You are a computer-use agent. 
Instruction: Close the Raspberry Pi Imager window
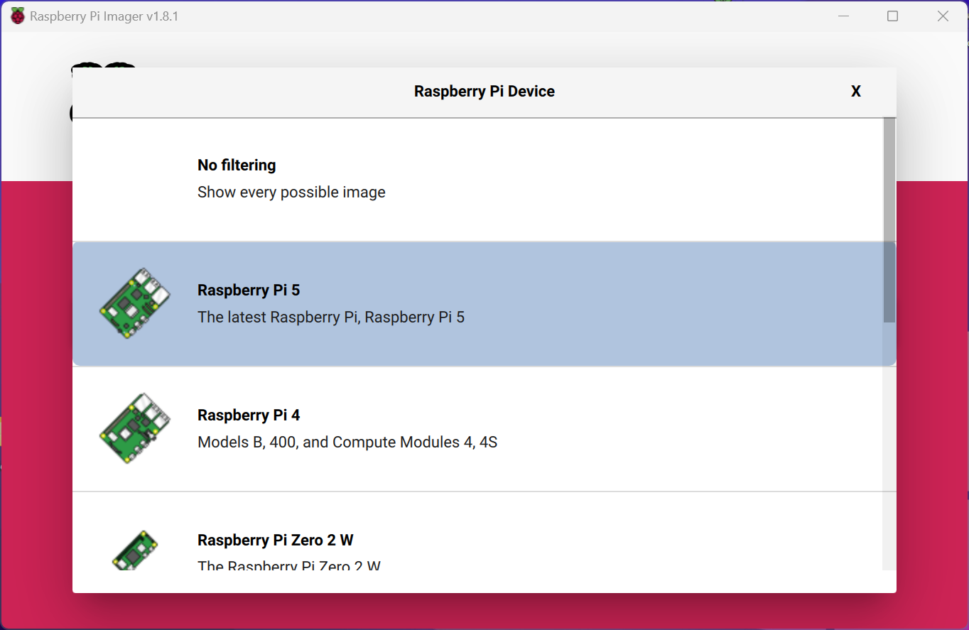[x=943, y=16]
